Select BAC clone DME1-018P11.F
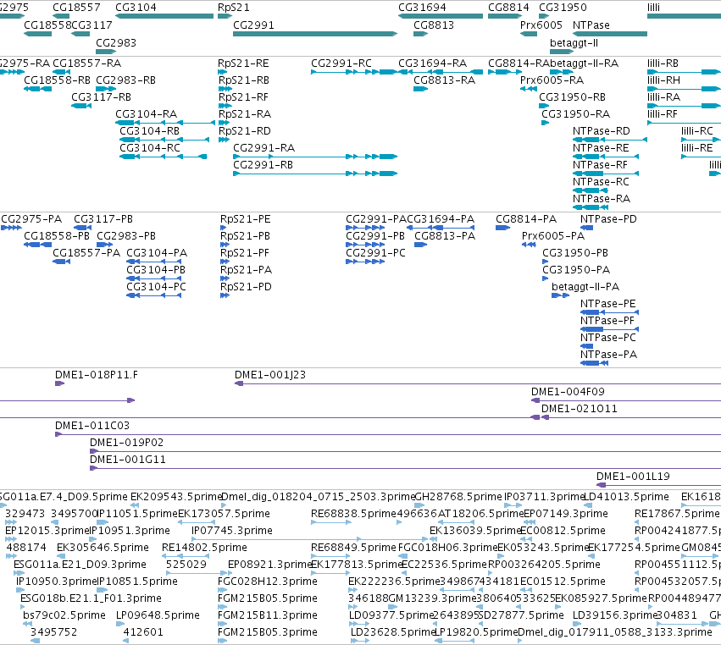 [x=97, y=374]
